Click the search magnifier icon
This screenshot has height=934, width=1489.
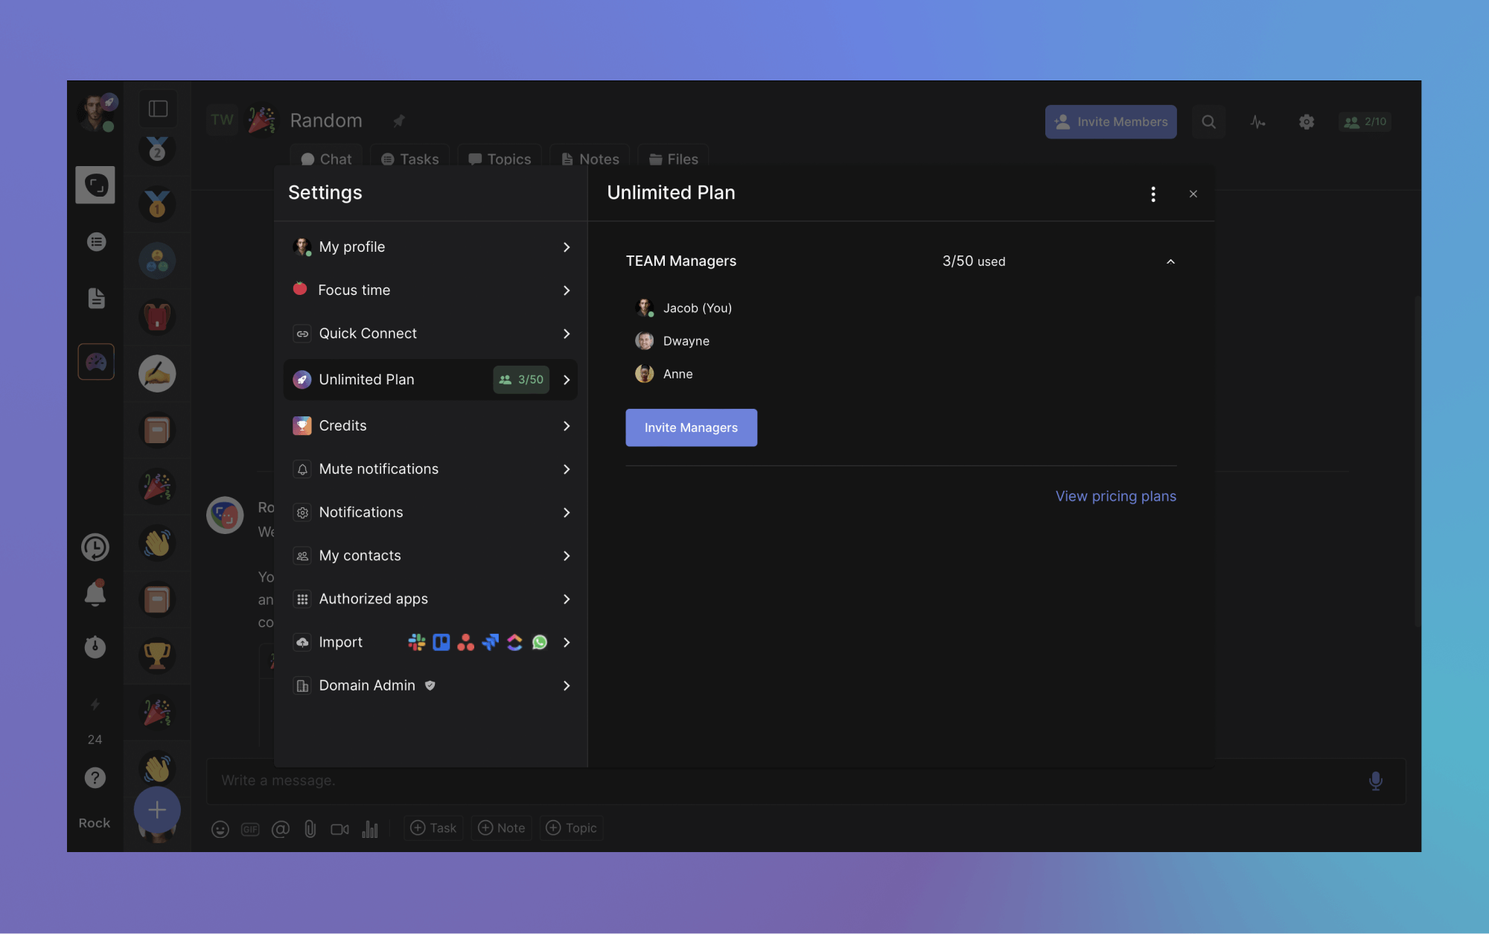(1208, 121)
